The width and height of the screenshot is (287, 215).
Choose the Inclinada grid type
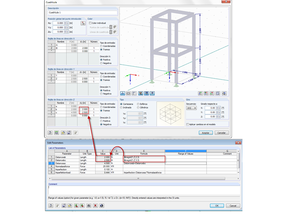121,107
